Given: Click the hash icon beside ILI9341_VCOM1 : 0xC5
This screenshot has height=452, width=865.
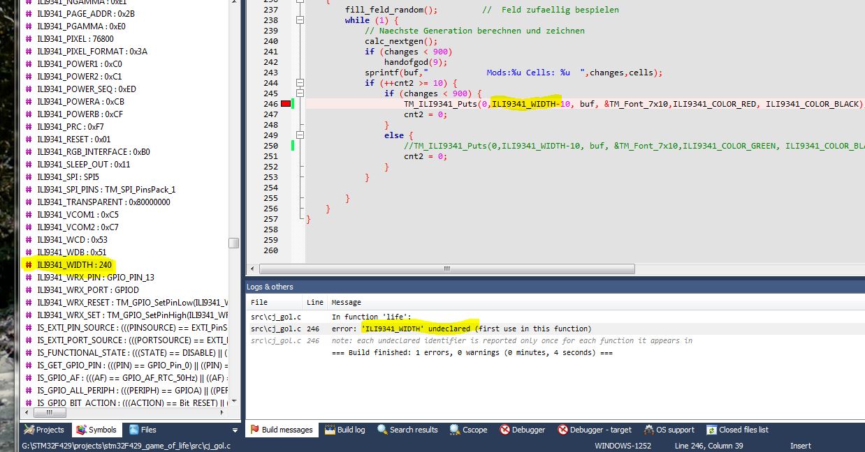Looking at the screenshot, I should click(29, 215).
